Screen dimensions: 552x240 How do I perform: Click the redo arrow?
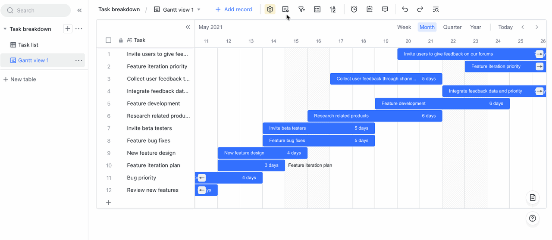420,9
